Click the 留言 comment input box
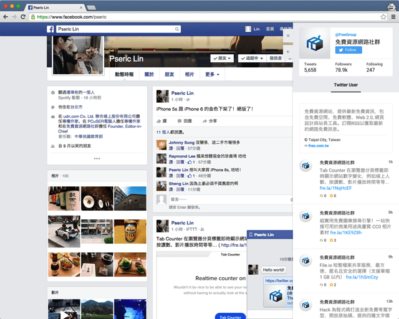The image size is (399, 319). click(231, 199)
